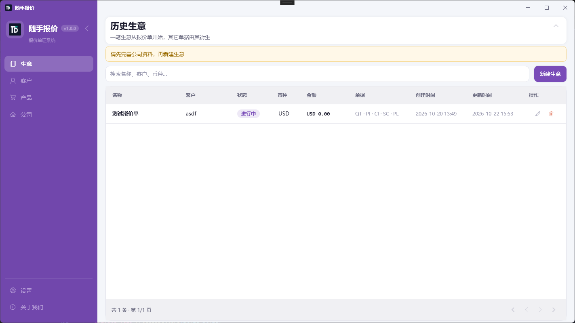Click the 新建生意 button
The height and width of the screenshot is (323, 575).
click(550, 74)
